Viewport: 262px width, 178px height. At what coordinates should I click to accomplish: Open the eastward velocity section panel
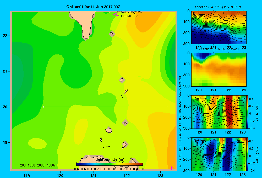coord(219,154)
